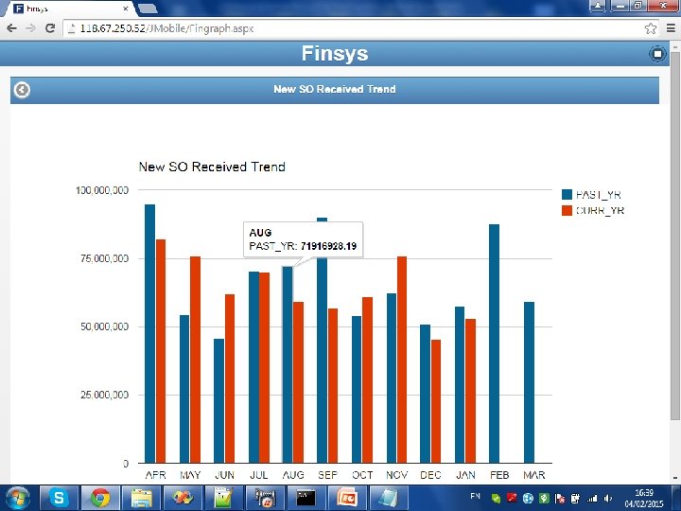Select the Finsys browser tab
The width and height of the screenshot is (681, 511).
pos(69,9)
